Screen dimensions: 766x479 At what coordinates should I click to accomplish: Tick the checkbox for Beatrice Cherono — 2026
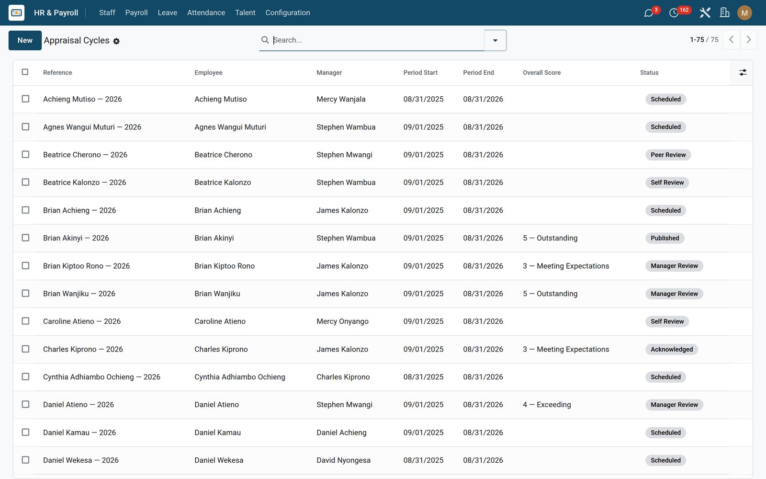pos(25,154)
